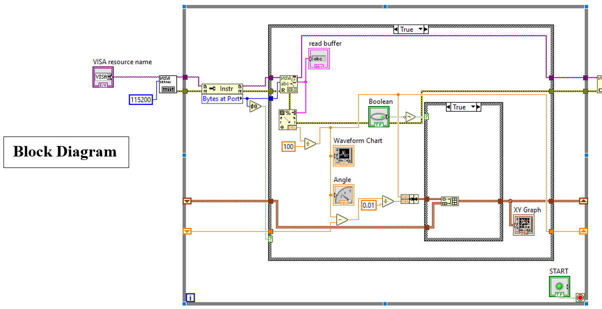Screen dimensions: 602x309
Task: Click the Waveform Chart terminal icon
Action: point(344,155)
